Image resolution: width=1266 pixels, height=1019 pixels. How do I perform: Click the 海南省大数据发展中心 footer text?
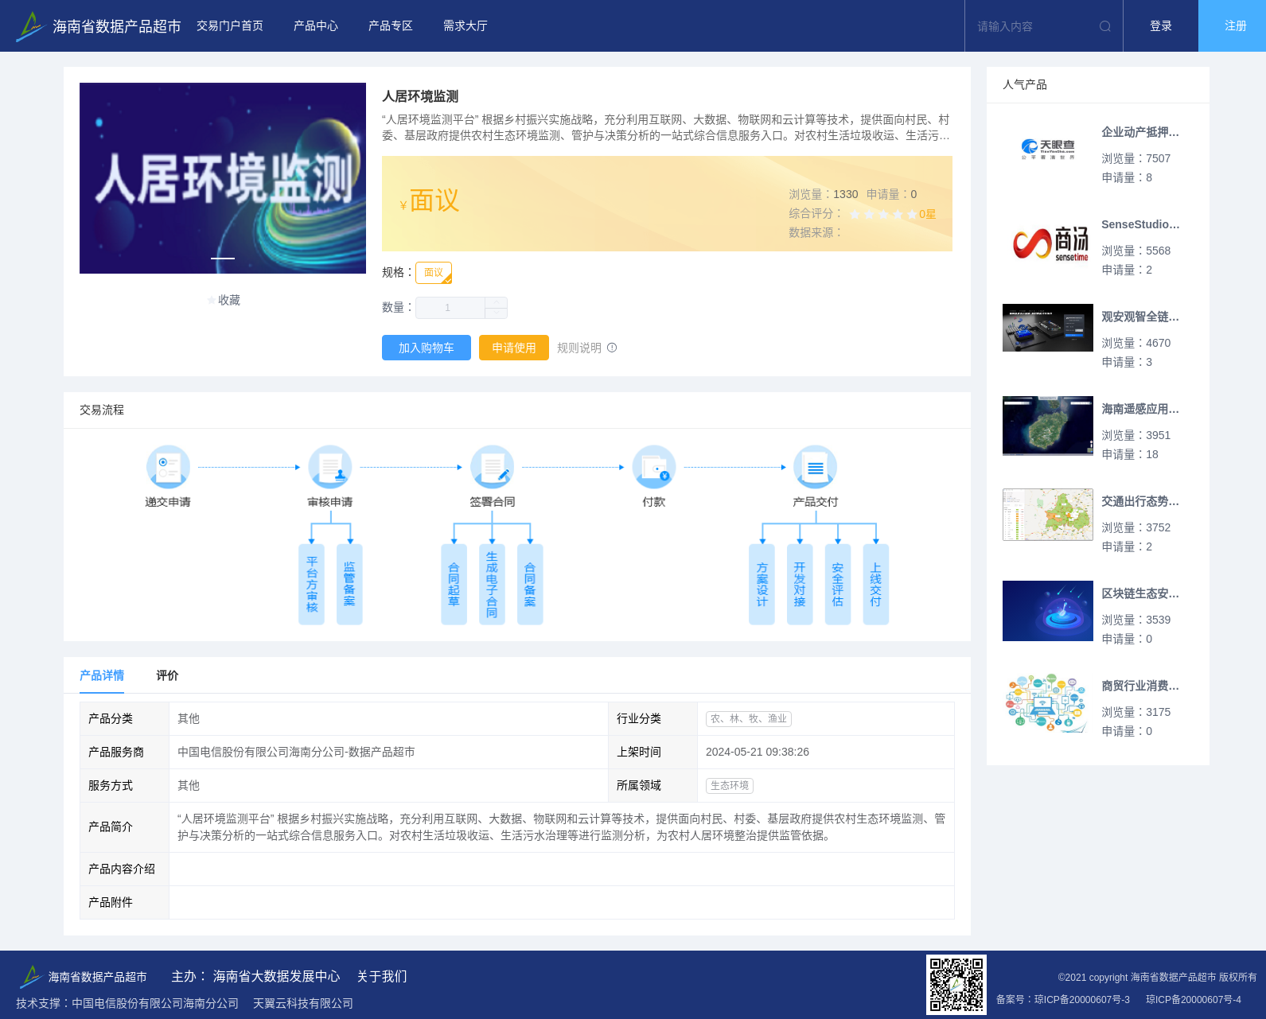tap(276, 976)
